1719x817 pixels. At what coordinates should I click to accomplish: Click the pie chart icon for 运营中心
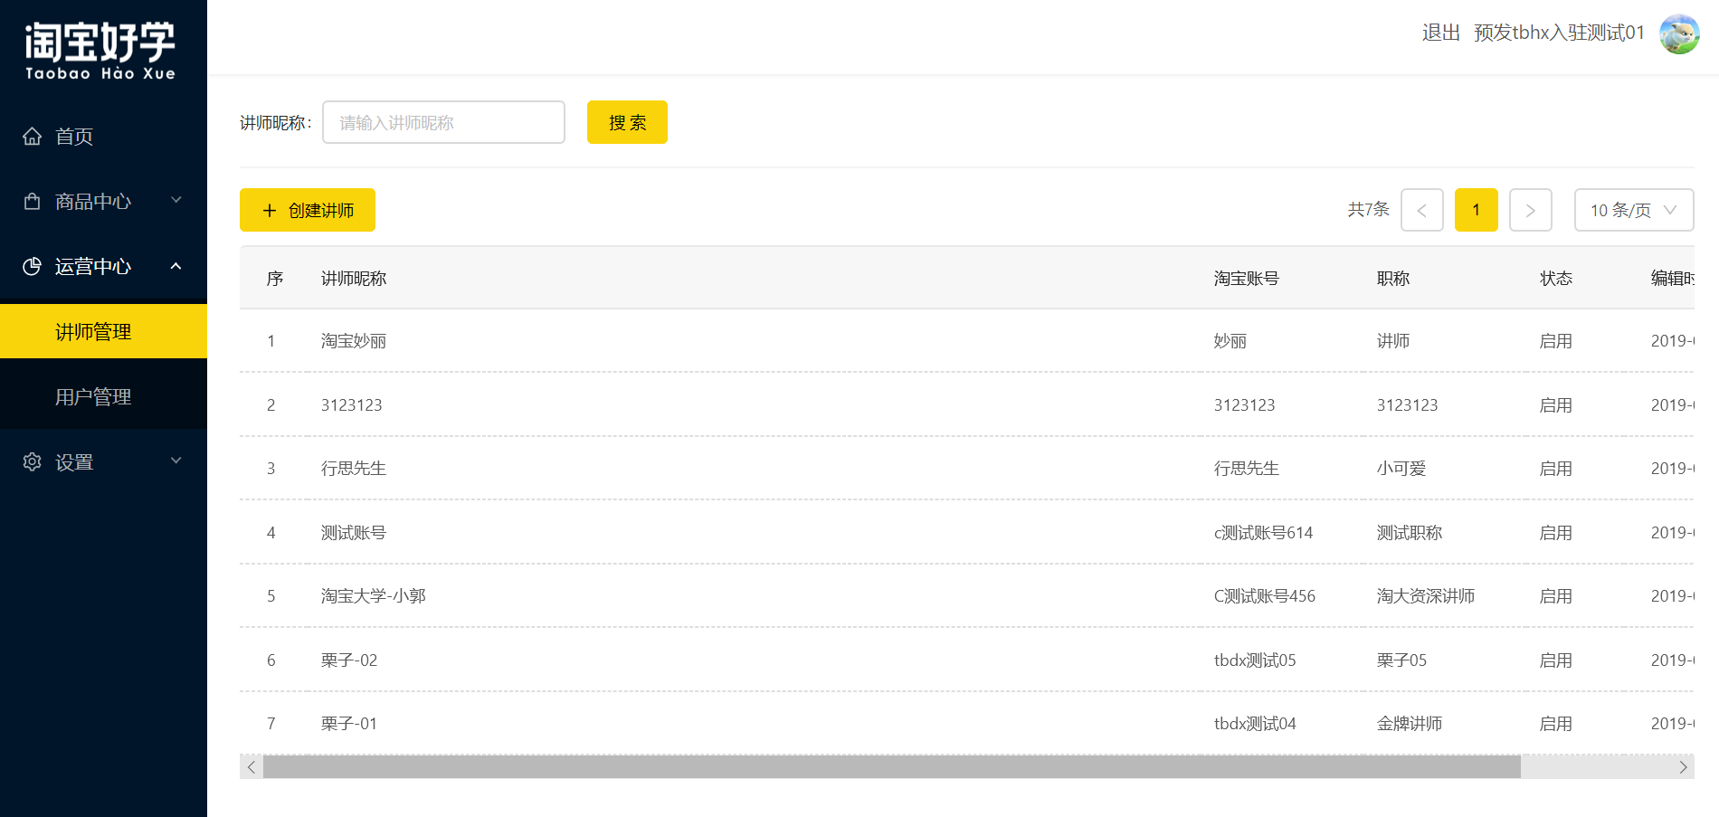[x=33, y=267]
